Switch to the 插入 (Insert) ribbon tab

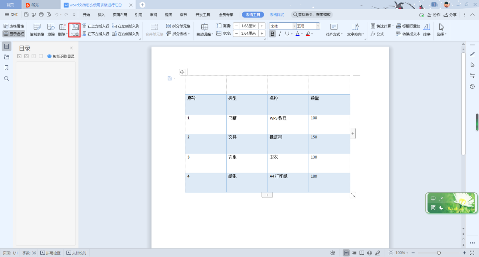101,15
